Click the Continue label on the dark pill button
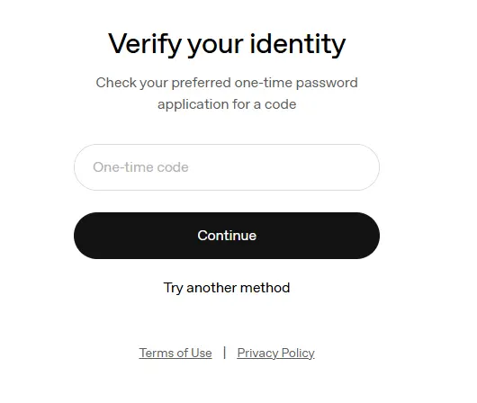The height and width of the screenshot is (403, 477). point(227,236)
